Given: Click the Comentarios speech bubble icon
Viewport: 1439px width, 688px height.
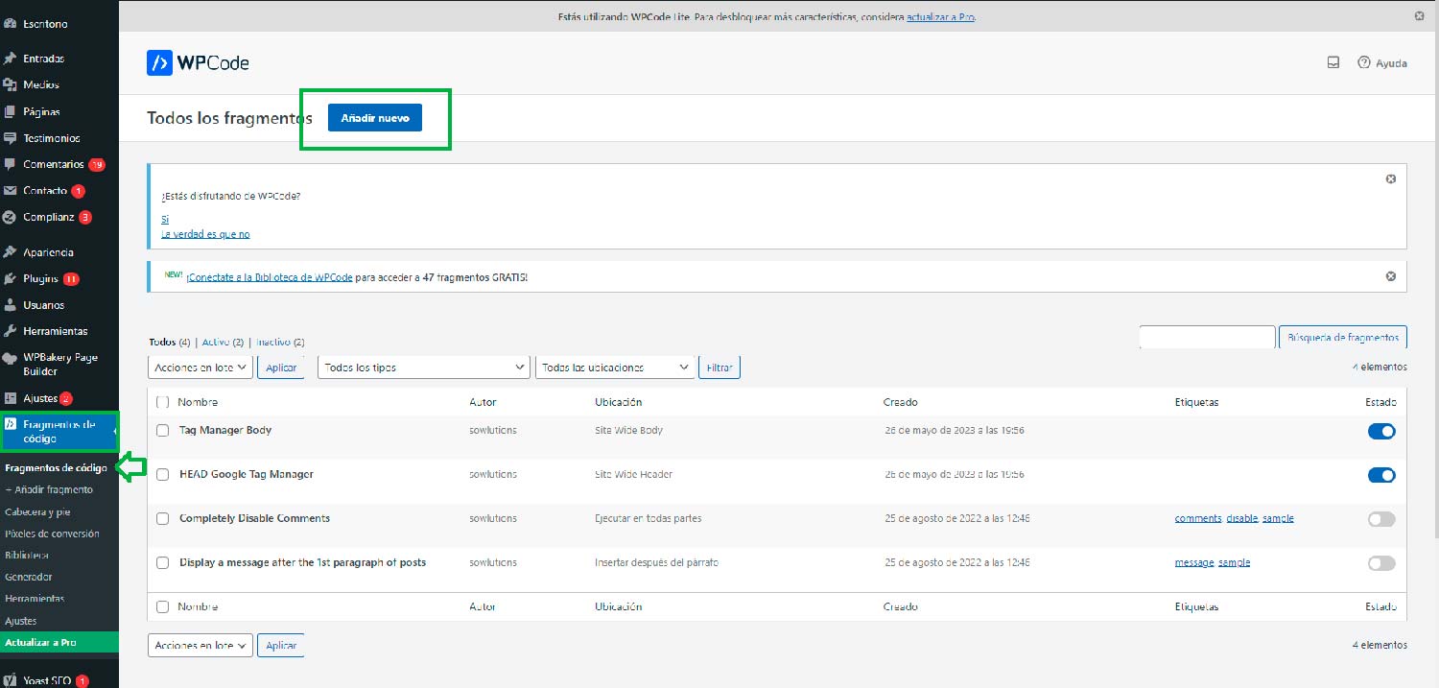Looking at the screenshot, I should (10, 164).
